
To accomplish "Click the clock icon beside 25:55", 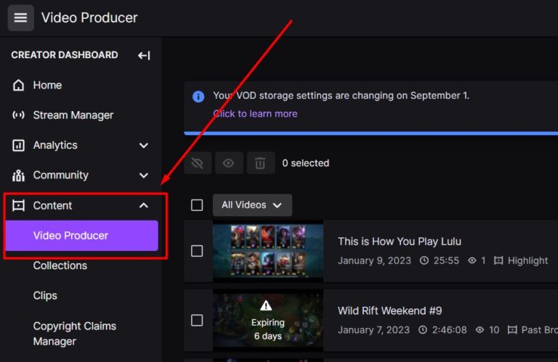I will pos(424,260).
